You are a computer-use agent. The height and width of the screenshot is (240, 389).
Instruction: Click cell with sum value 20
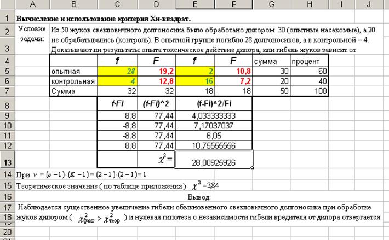tap(271, 81)
